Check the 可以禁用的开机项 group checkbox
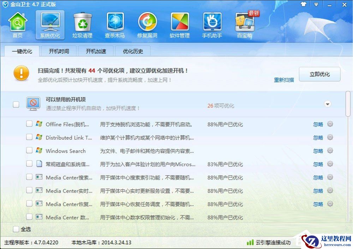This screenshot has height=249, width=353. 16,104
